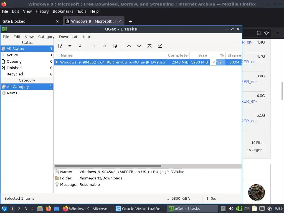This screenshot has width=284, height=213.
Task: Click the horizontal scrollbar of the download list
Action: (108, 166)
